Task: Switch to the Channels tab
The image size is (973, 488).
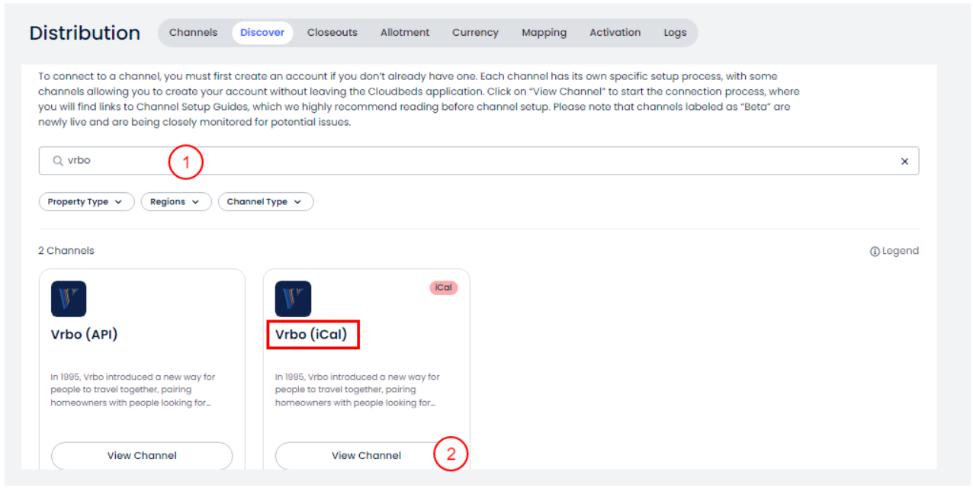Action: pos(193,33)
